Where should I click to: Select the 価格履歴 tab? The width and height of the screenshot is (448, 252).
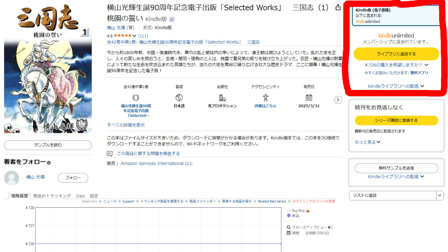(x=20, y=196)
